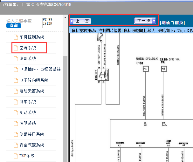The width and height of the screenshot is (193, 162).
Task: Click the B11 BAT+ pin label
Action: [x=164, y=124]
